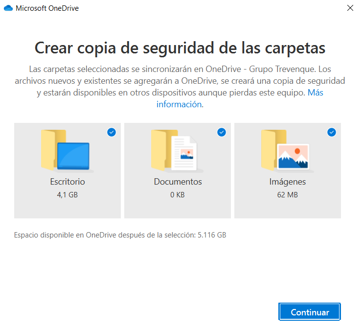Uncheck the Imágenes backup checkmark
The image size is (362, 333).
tap(332, 132)
